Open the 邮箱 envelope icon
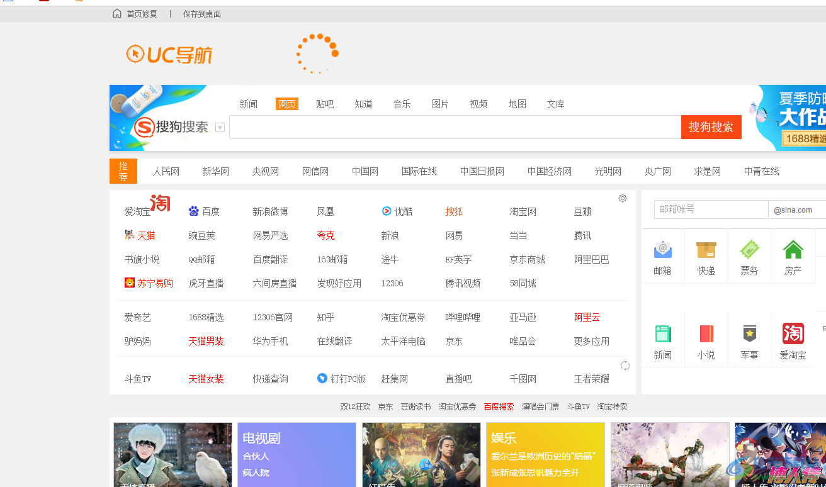This screenshot has width=826, height=487. click(662, 250)
